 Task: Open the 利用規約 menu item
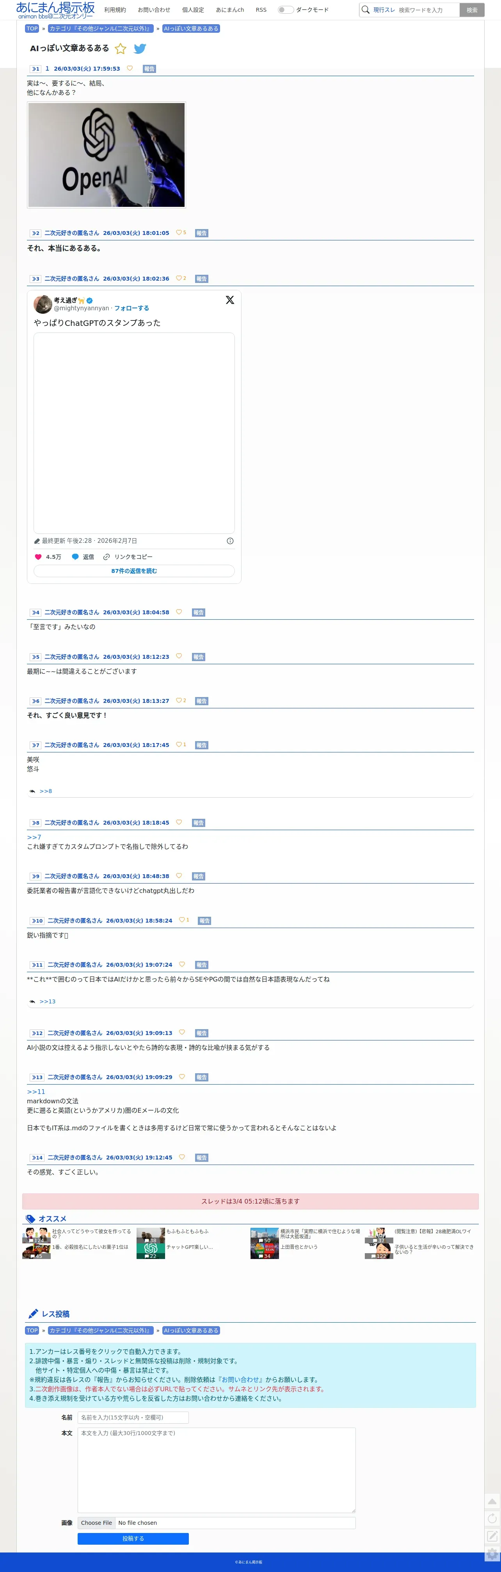click(115, 10)
